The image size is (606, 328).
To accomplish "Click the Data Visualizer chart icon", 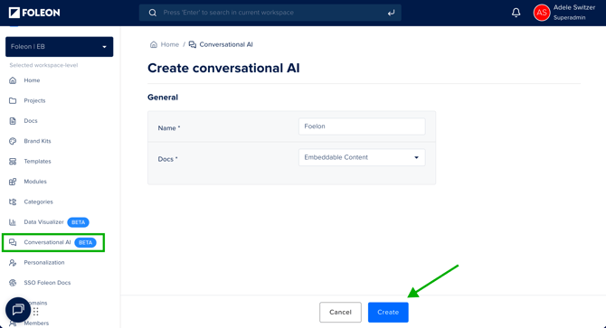I will pyautogui.click(x=13, y=222).
